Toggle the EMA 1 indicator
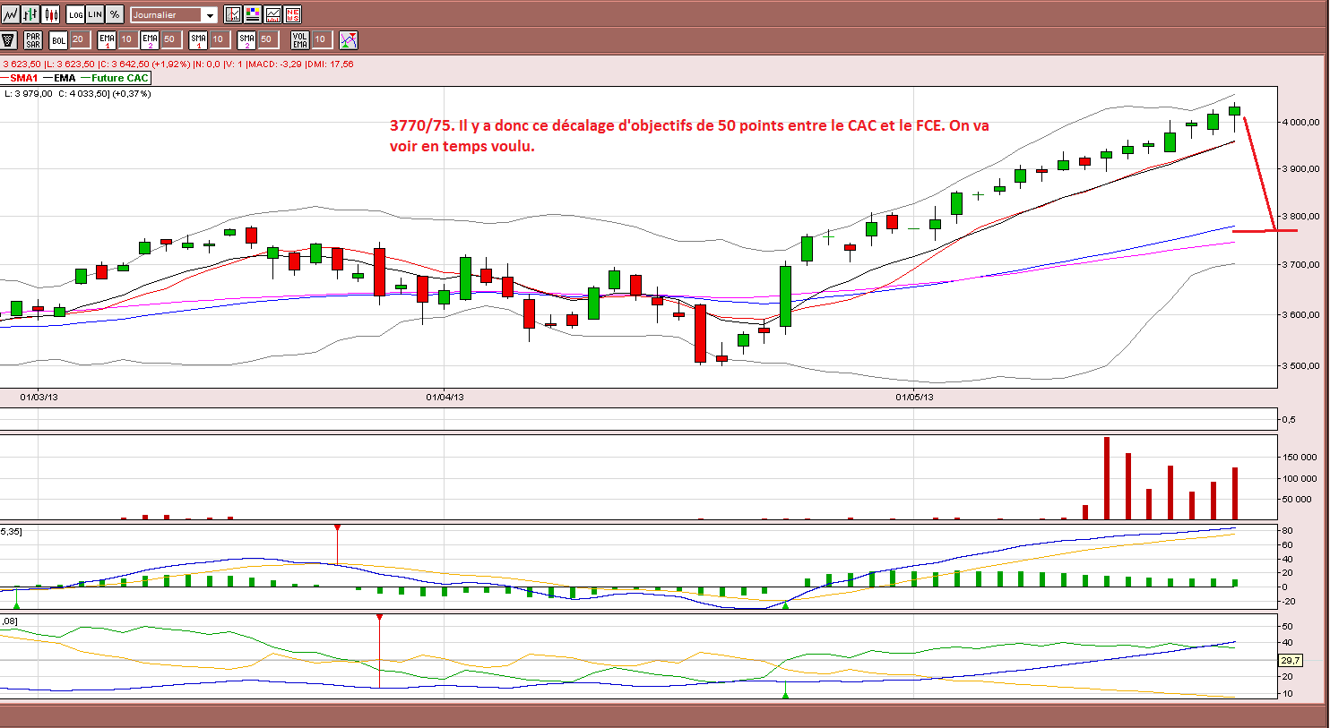 107,39
